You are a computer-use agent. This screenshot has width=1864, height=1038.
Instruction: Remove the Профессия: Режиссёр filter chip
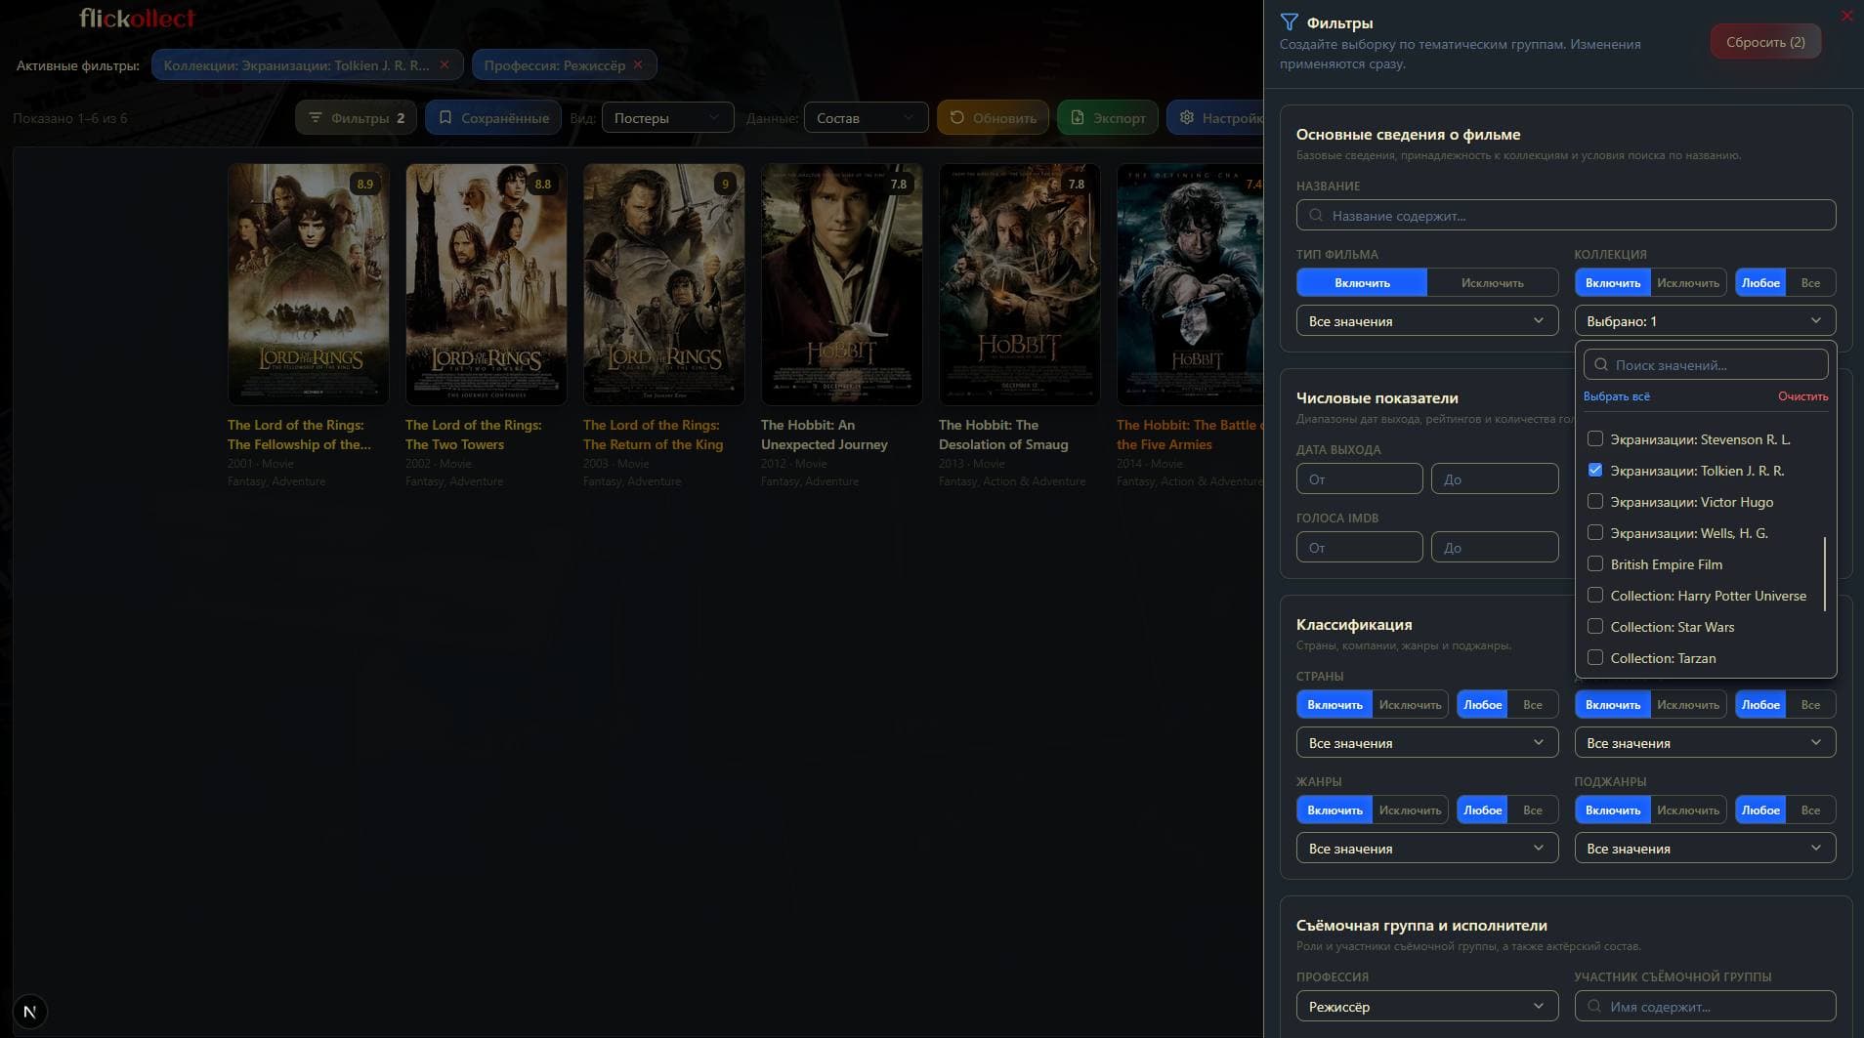coord(638,65)
